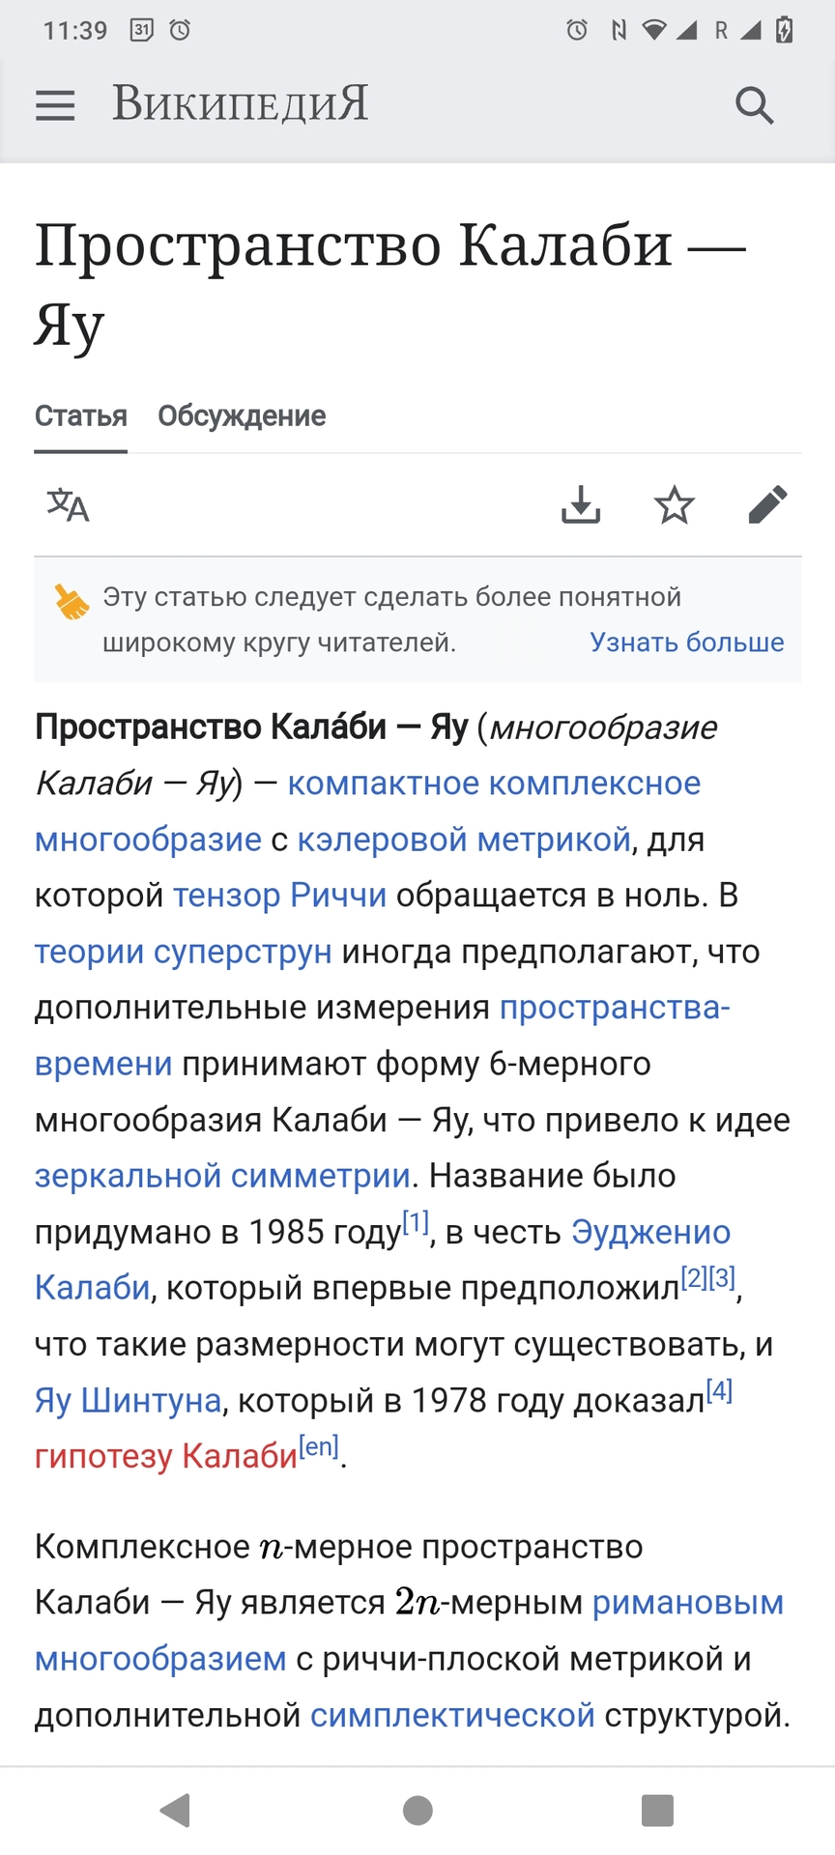Screen dimensions: 835x1855
Task: Select the Статья tab
Action: 81,416
